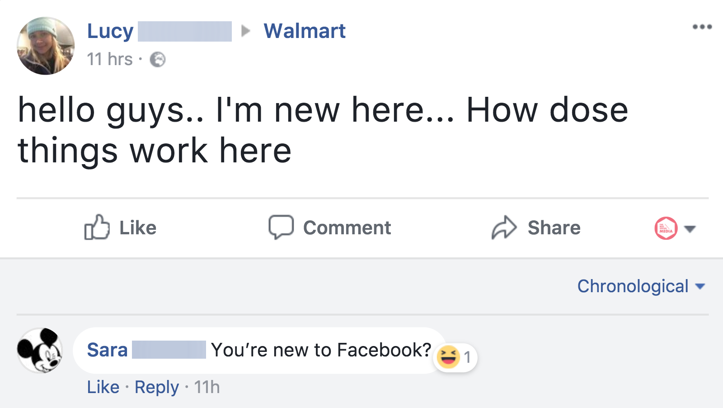Image resolution: width=723 pixels, height=408 pixels.
Task: Open Sara's profile name link
Action: (x=107, y=350)
